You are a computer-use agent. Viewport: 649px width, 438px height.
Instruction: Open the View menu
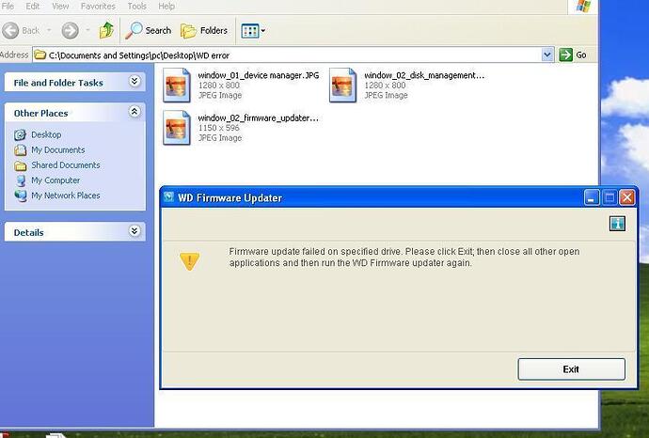(60, 7)
